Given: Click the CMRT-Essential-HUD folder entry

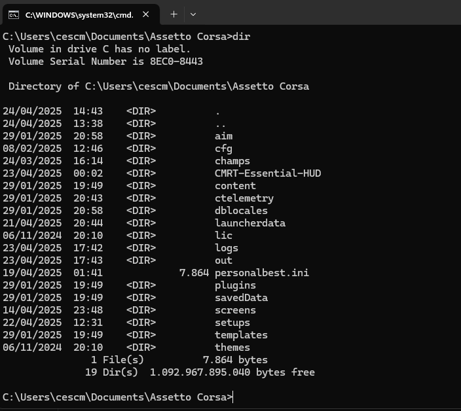Looking at the screenshot, I should 267,173.
